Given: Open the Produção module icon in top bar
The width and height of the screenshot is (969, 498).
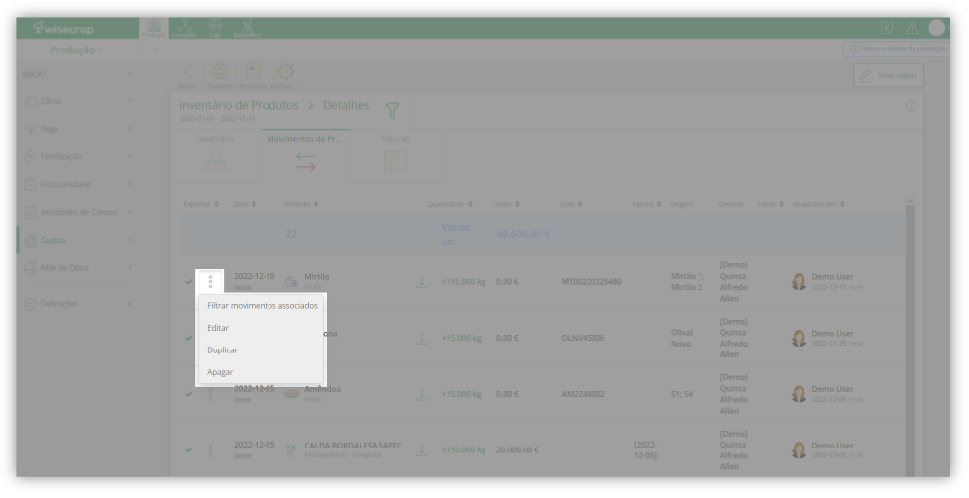Looking at the screenshot, I should 154,28.
